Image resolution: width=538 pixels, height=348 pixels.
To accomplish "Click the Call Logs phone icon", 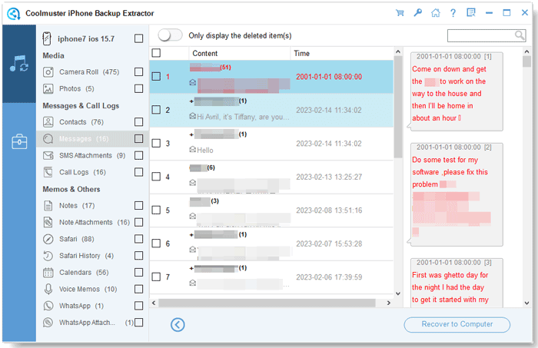I will tap(48, 172).
